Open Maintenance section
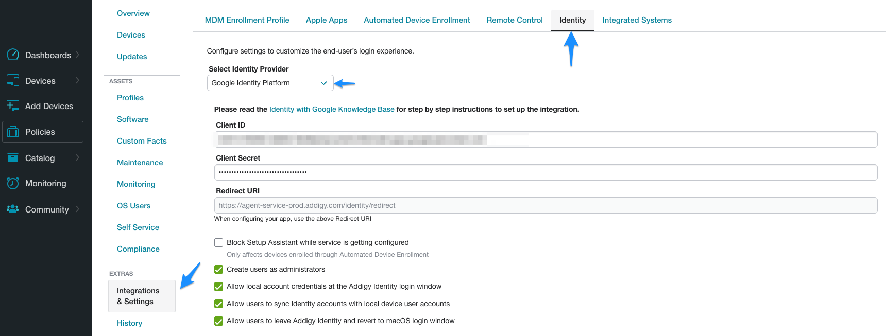886x336 pixels. [140, 163]
